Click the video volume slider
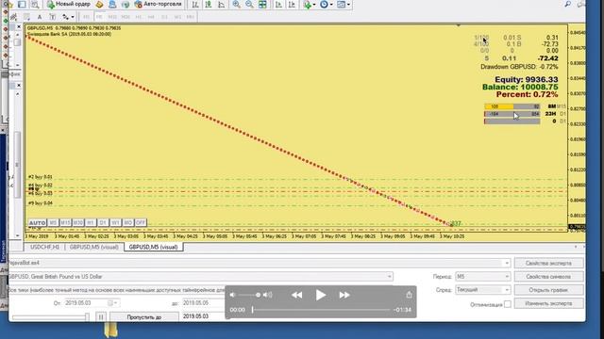 (248, 295)
